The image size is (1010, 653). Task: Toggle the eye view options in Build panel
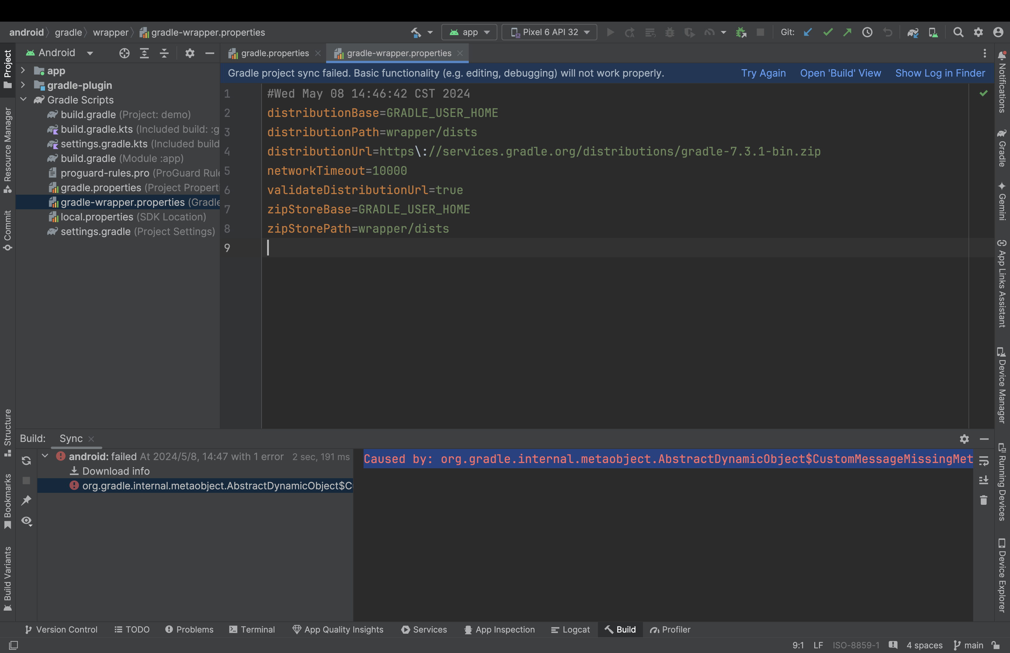[x=26, y=520]
